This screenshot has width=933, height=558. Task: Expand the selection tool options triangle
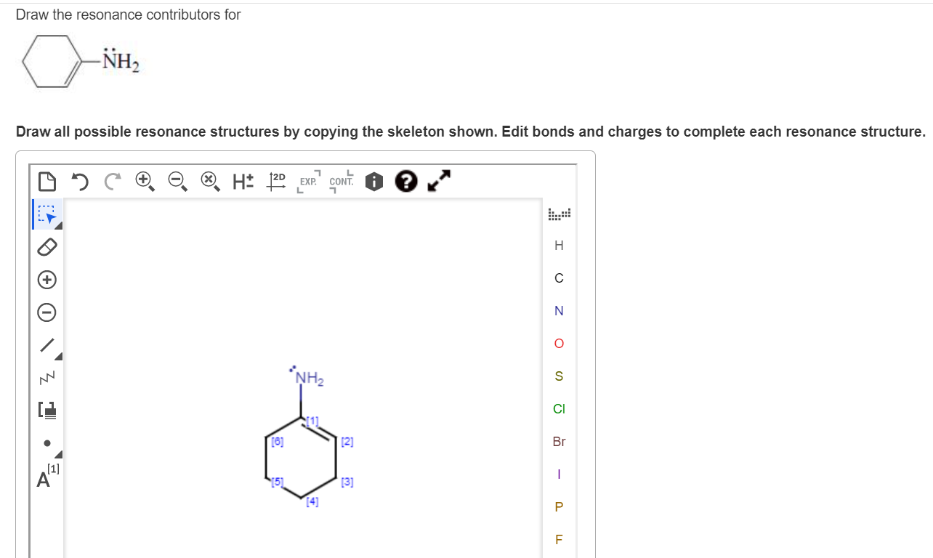[x=57, y=225]
